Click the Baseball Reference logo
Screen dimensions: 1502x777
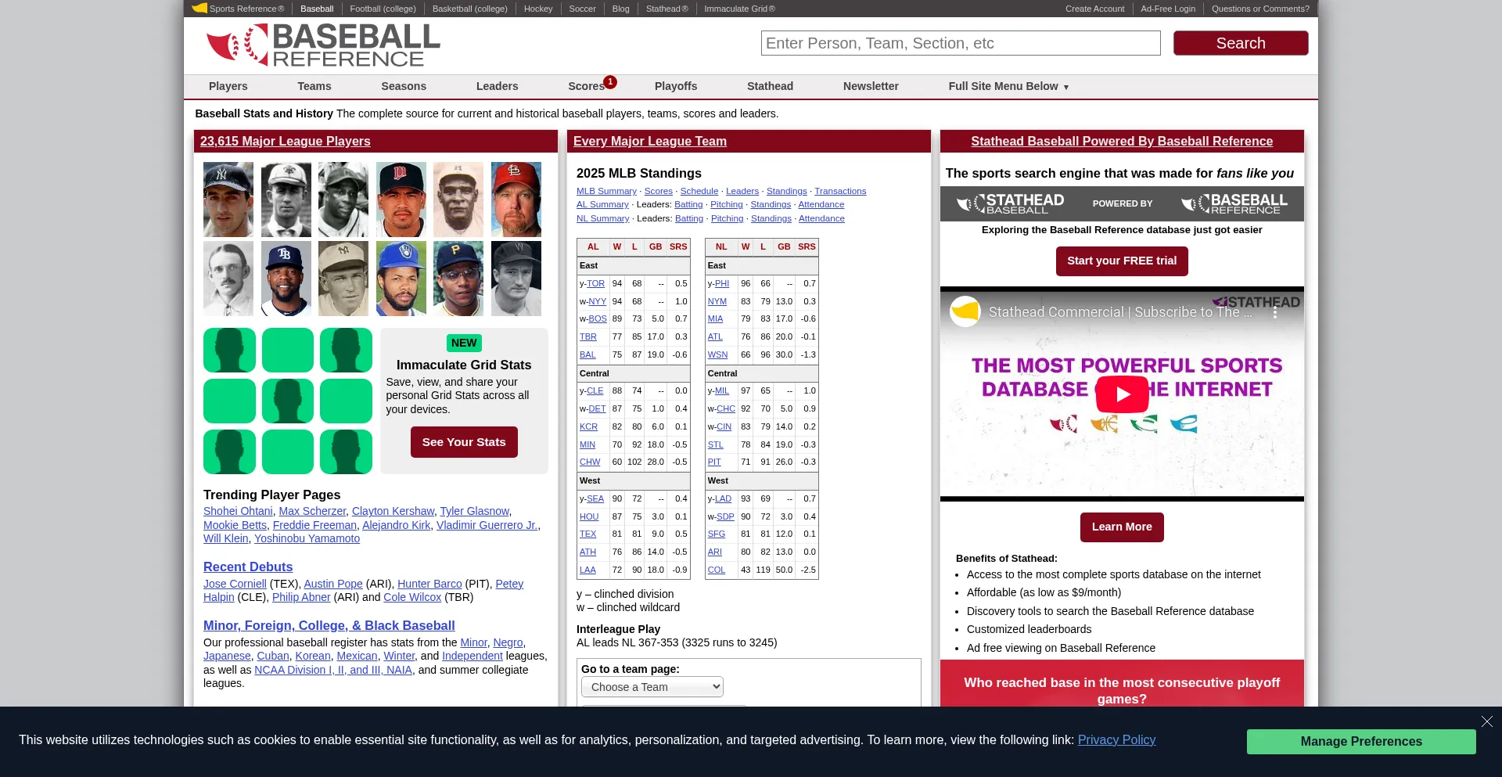(322, 45)
